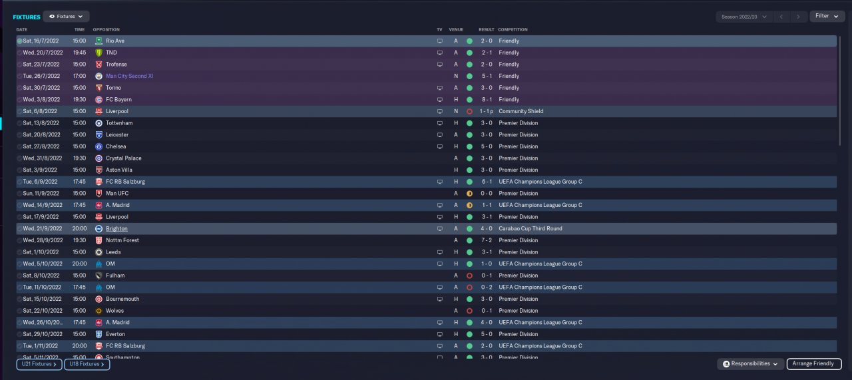
Task: Click red loss indicator for Fulham match
Action: [x=469, y=276]
